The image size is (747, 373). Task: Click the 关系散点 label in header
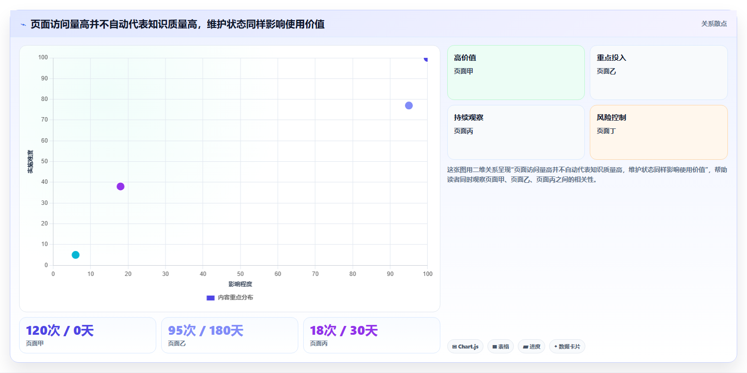(714, 24)
